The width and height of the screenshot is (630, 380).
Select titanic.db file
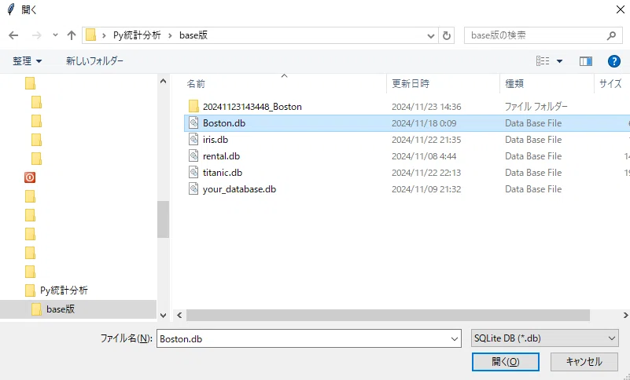222,173
